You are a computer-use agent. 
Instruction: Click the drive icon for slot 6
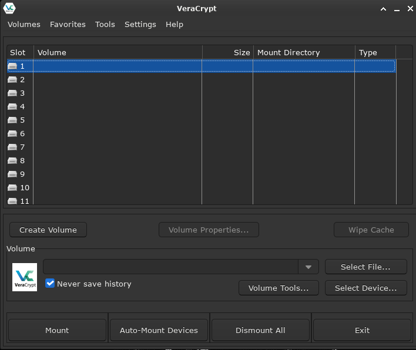pyautogui.click(x=12, y=134)
